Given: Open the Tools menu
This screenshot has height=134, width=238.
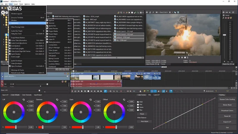Looking at the screenshot, I should tap(21, 4).
